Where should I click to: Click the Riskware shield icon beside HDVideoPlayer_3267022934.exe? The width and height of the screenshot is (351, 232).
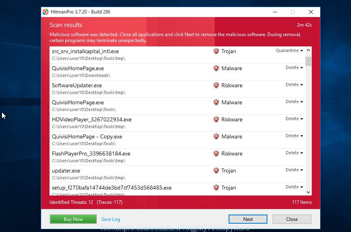point(216,119)
